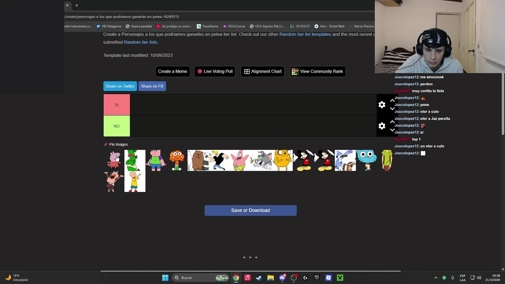
Task: Open TrazaFarma bookmark
Action: tap(208, 26)
